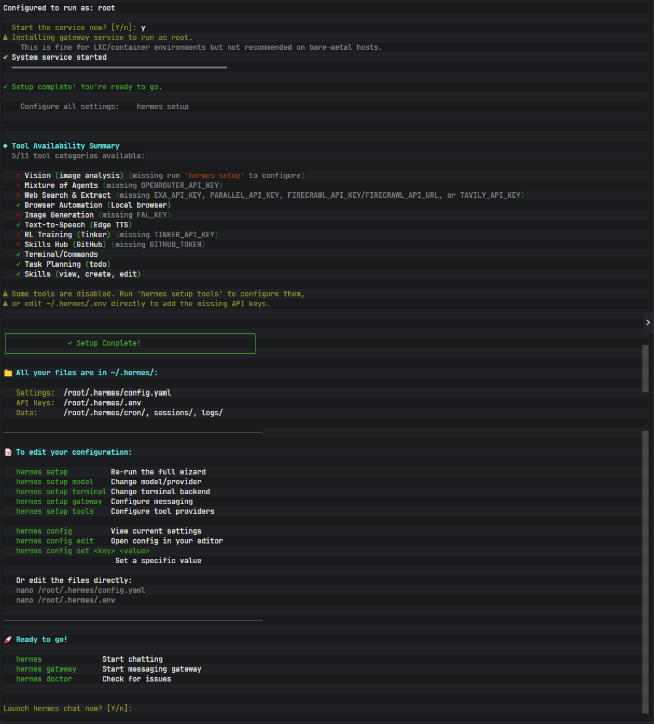Image resolution: width=654 pixels, height=724 pixels.
Task: Click the progress bar under 'System service started'
Action: (119, 67)
